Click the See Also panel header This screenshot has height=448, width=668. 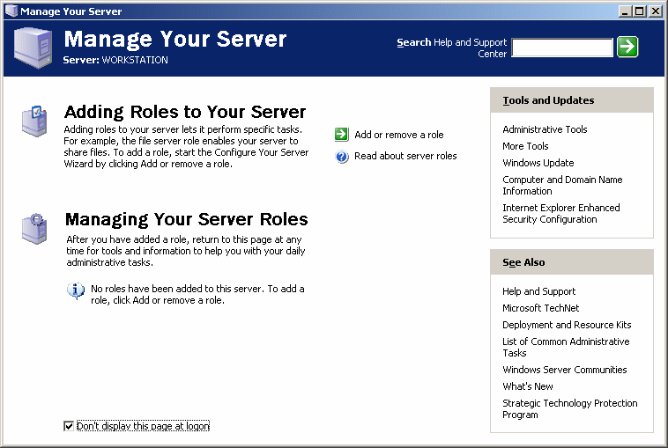(x=572, y=262)
